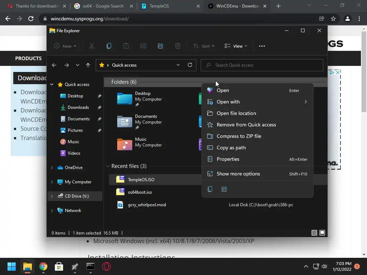Select Remove from Quick access
367x275 pixels.
click(x=257, y=125)
